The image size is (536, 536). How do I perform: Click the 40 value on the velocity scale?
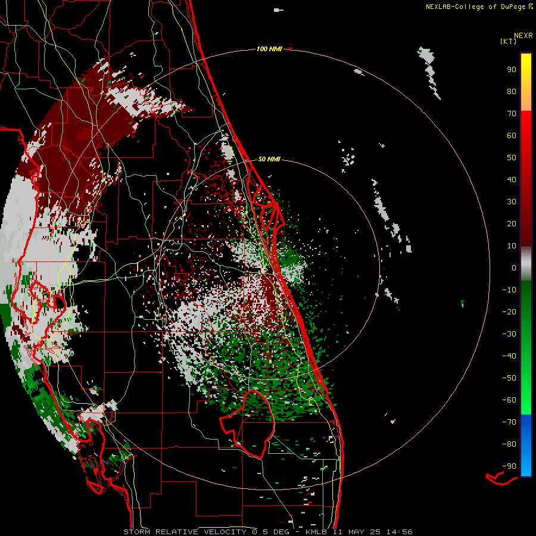pyautogui.click(x=512, y=180)
